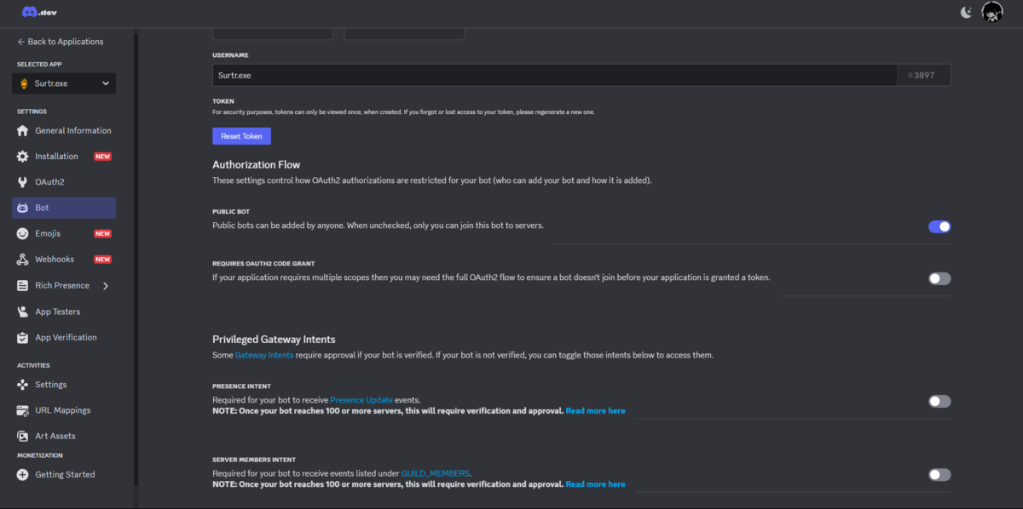Viewport: 1023px width, 509px height.
Task: Enable the Presence Intent toggle
Action: 939,401
